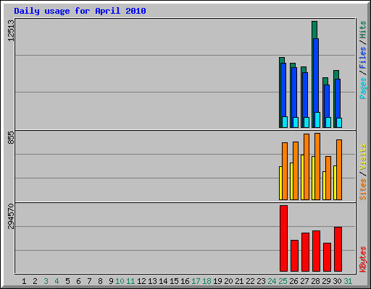Viewport: 371px width, 289px height.
Task: Click day label 1 on the x-axis
Action: click(x=24, y=281)
